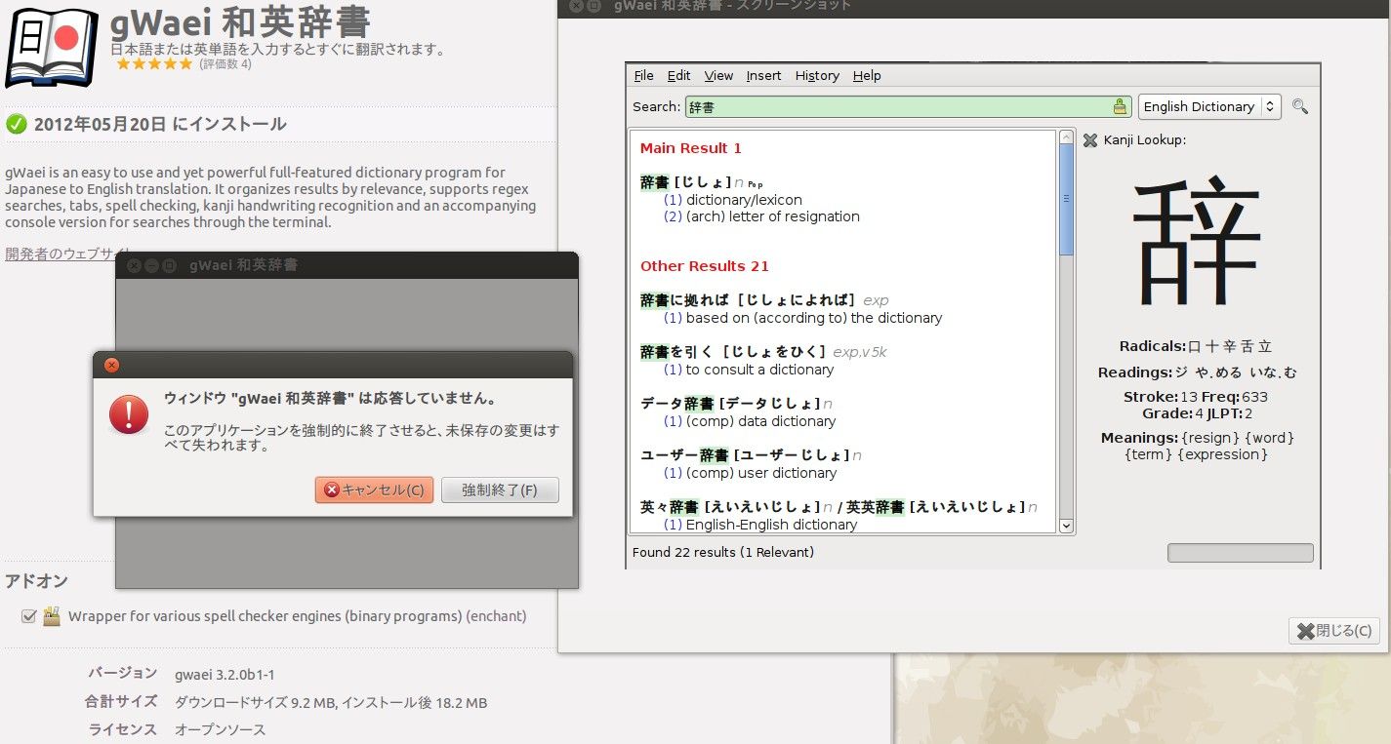Open the File menu in screenshot

[643, 75]
